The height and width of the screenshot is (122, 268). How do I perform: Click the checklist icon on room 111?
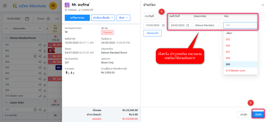[x=35, y=110]
